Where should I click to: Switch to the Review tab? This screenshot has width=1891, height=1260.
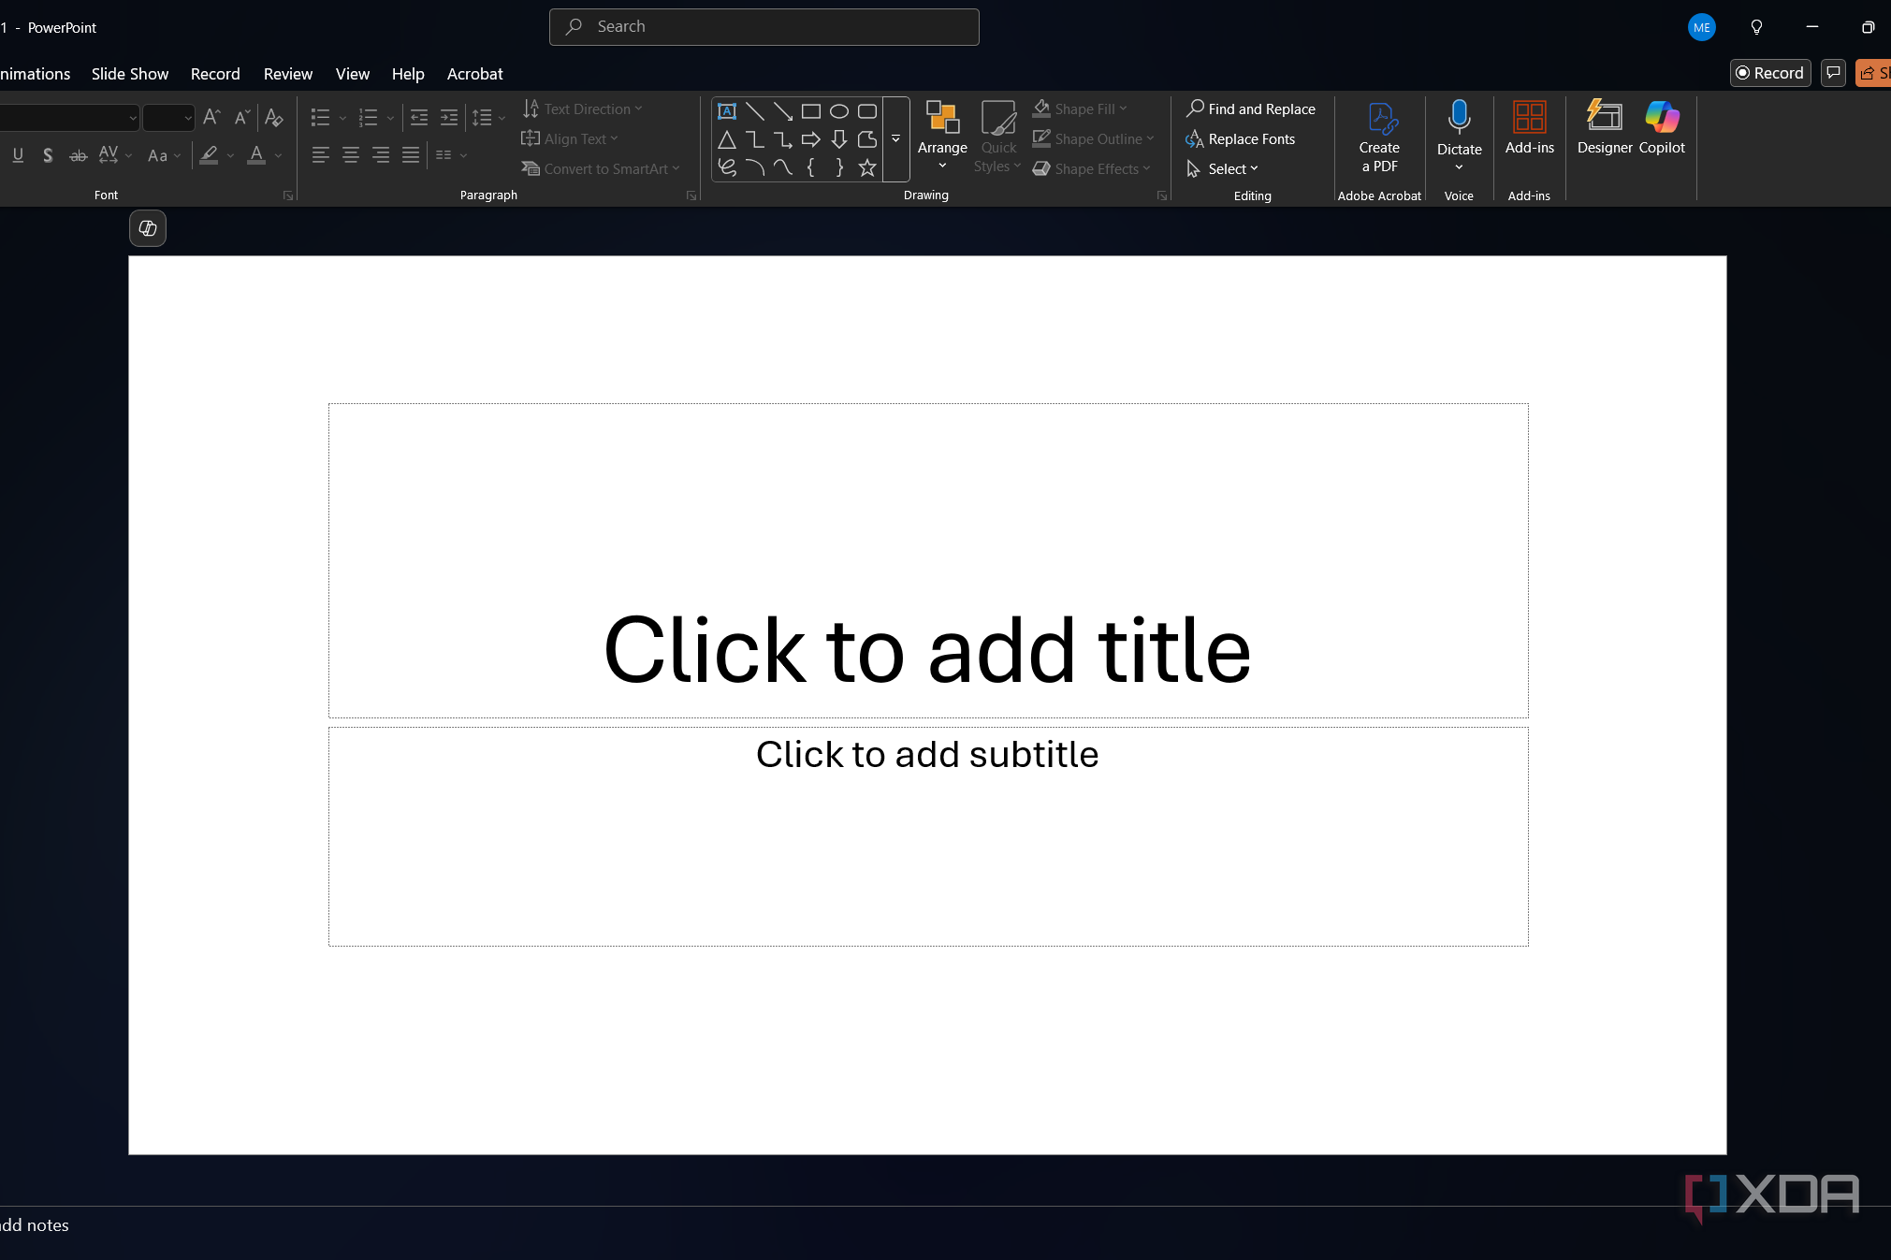point(288,74)
